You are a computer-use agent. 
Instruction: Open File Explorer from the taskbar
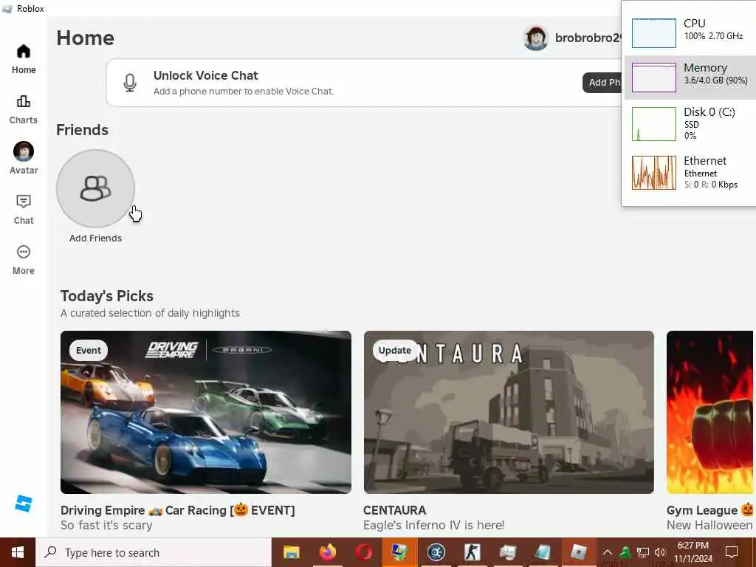(291, 552)
